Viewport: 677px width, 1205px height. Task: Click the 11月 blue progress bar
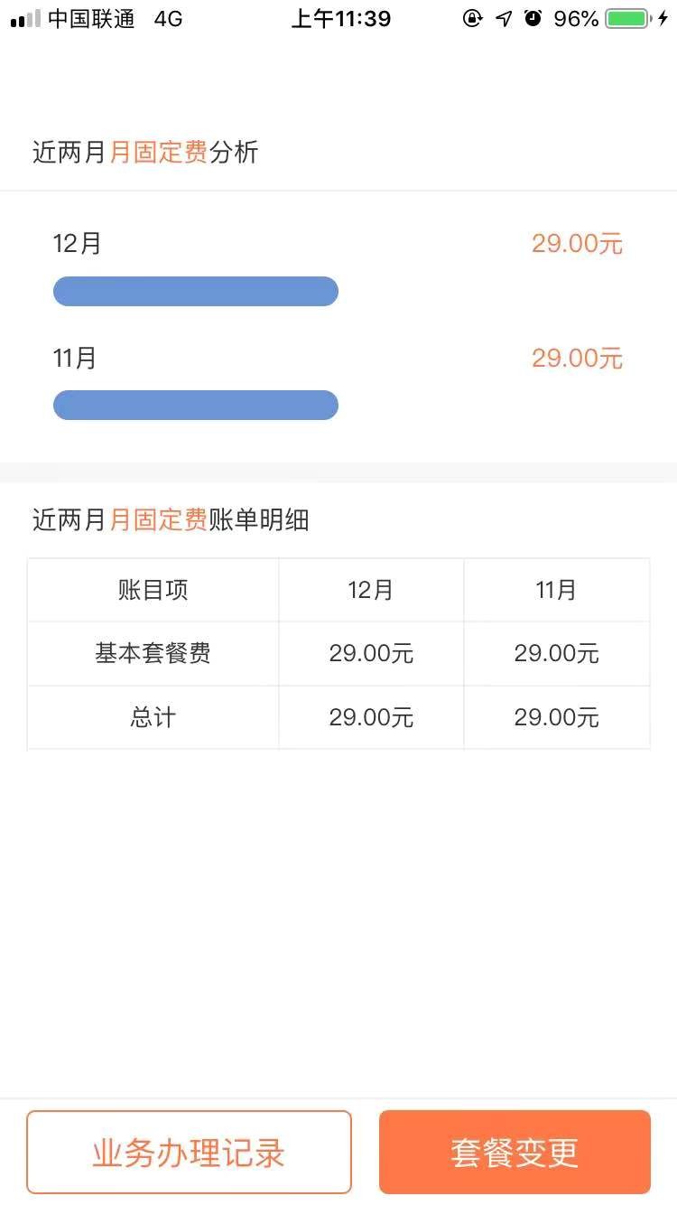tap(196, 406)
